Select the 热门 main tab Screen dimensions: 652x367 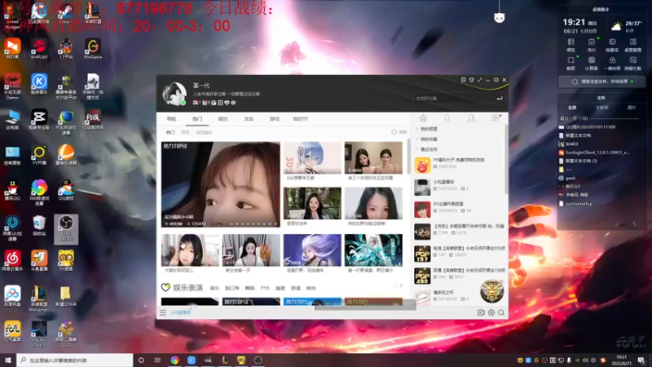pos(197,119)
